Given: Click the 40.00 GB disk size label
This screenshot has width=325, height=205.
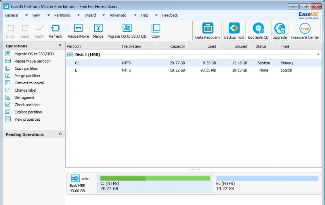Looking at the screenshot, I should [x=77, y=191].
